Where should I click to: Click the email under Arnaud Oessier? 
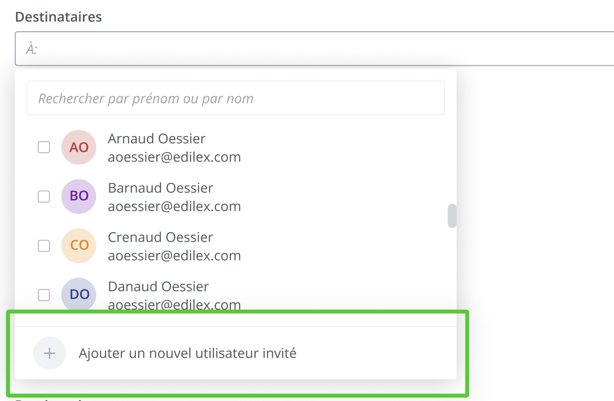click(174, 157)
